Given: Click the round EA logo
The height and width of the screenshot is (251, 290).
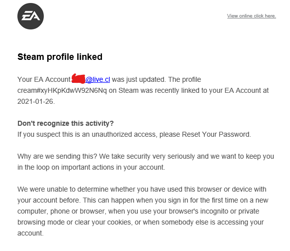Looking at the screenshot, I should pos(30,16).
